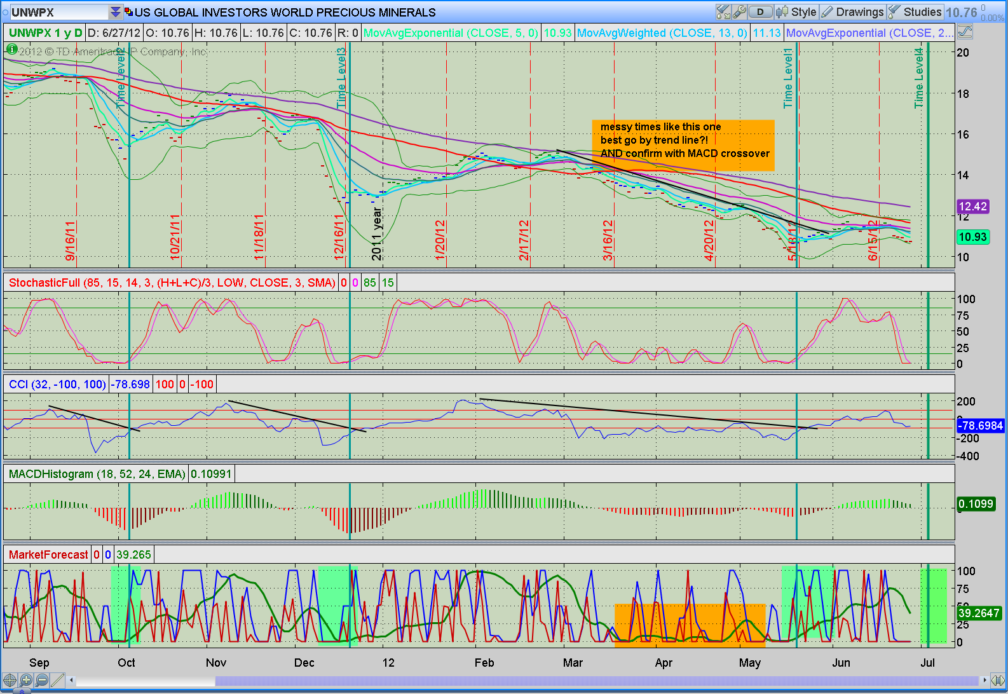Click the orange 'messy times' text note

tap(683, 146)
